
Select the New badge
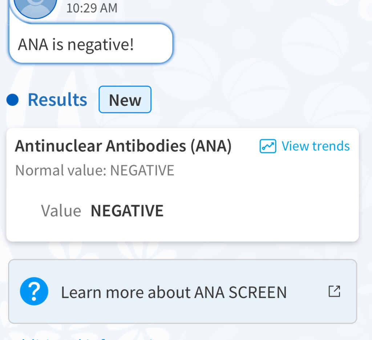(125, 100)
